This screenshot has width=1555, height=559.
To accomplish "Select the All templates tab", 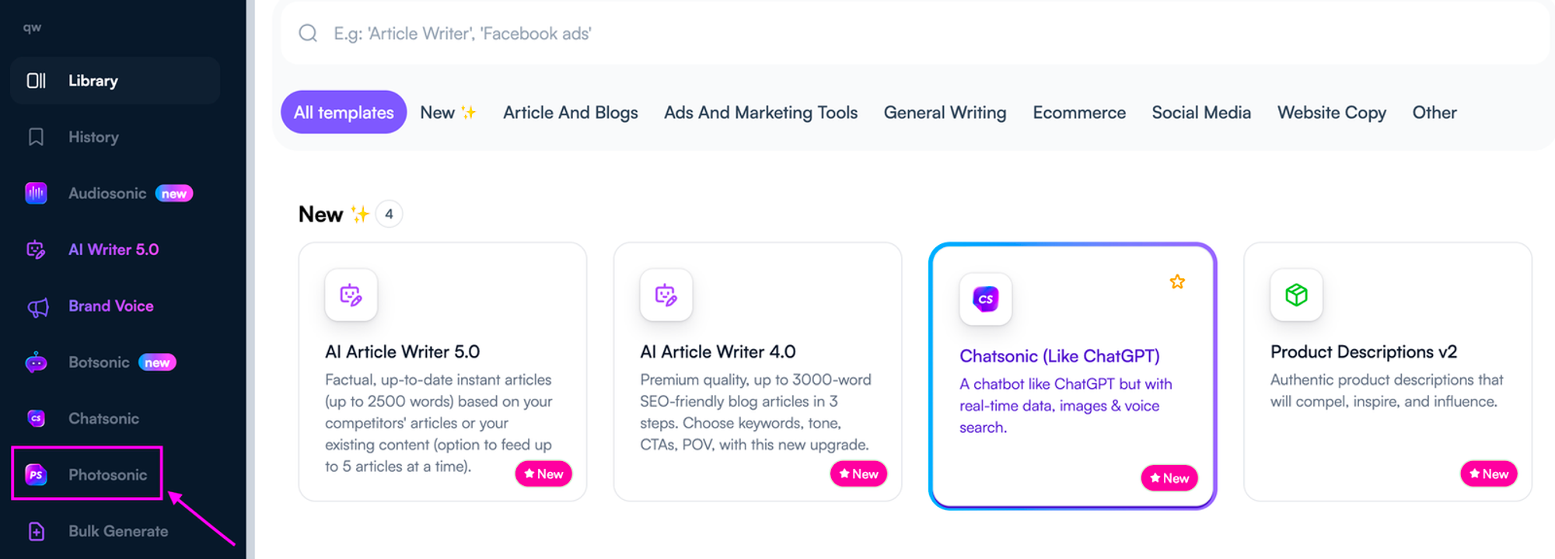I will (x=344, y=113).
